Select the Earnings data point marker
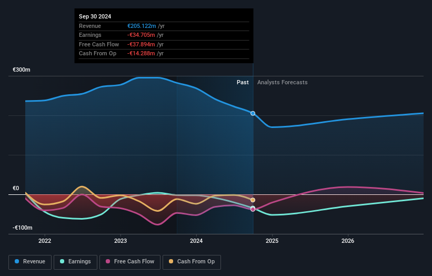Image resolution: width=432 pixels, height=276 pixels. [x=253, y=208]
